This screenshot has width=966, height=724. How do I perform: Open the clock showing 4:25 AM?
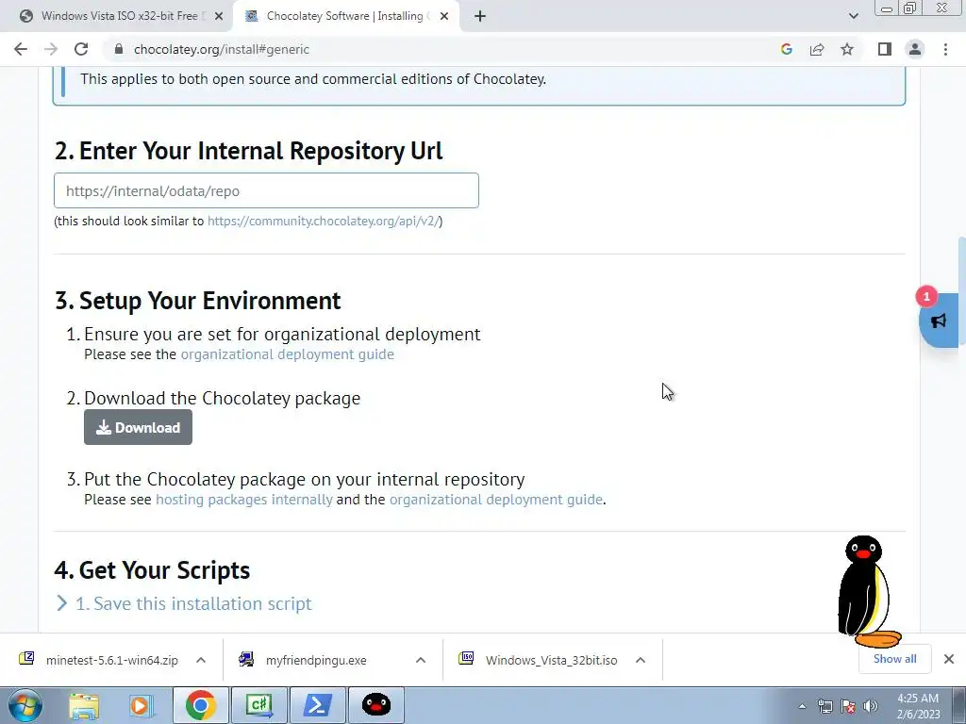[x=918, y=706]
